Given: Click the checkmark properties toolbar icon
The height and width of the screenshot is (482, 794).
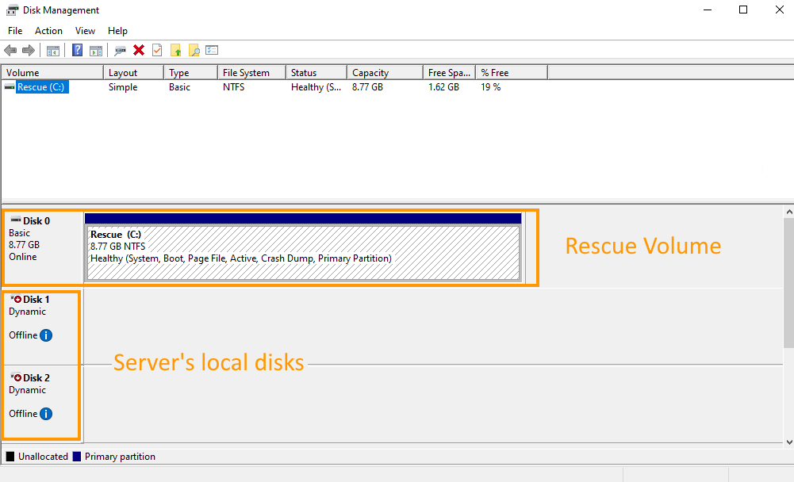Looking at the screenshot, I should 157,50.
